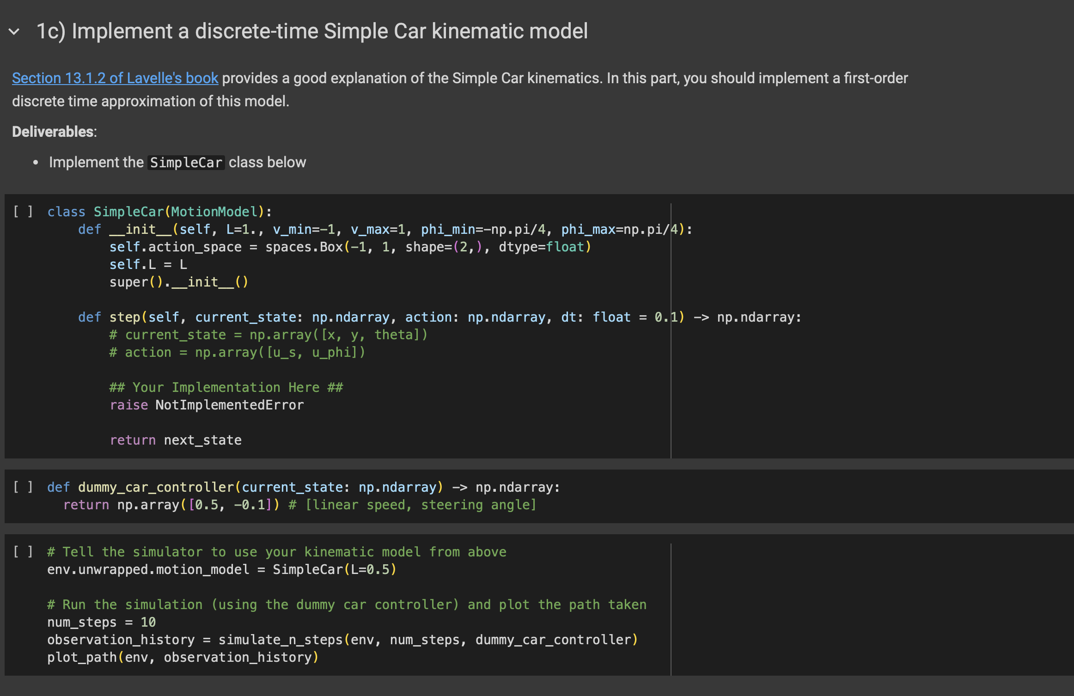Click the Tell the simulator comment line
1074x696 pixels.
[276, 551]
